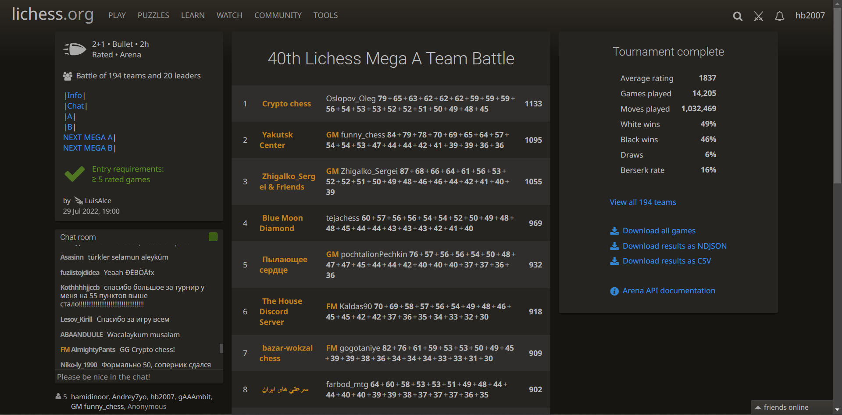Image resolution: width=842 pixels, height=415 pixels.
Task: Open spectator gAAAmbit profile
Action: pyautogui.click(x=194, y=397)
